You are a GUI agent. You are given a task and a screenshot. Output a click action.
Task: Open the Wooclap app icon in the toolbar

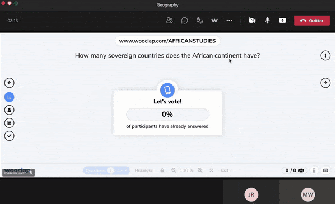point(214,21)
